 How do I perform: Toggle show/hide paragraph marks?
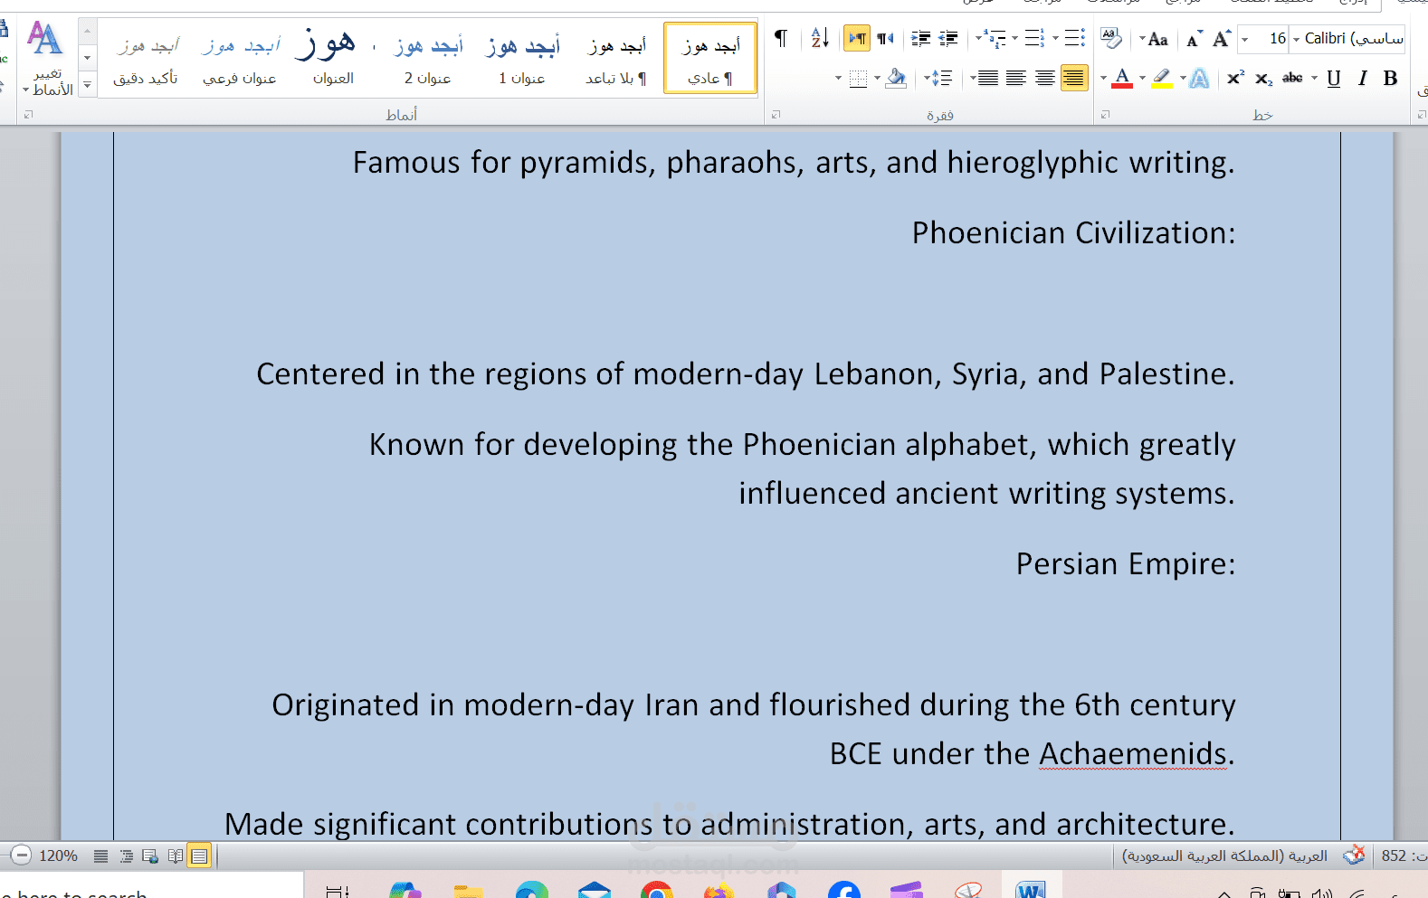pyautogui.click(x=781, y=38)
